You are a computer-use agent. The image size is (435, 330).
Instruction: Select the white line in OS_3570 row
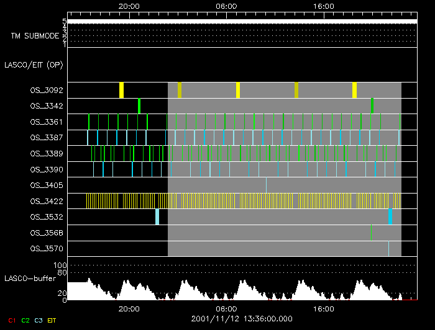coord(388,248)
